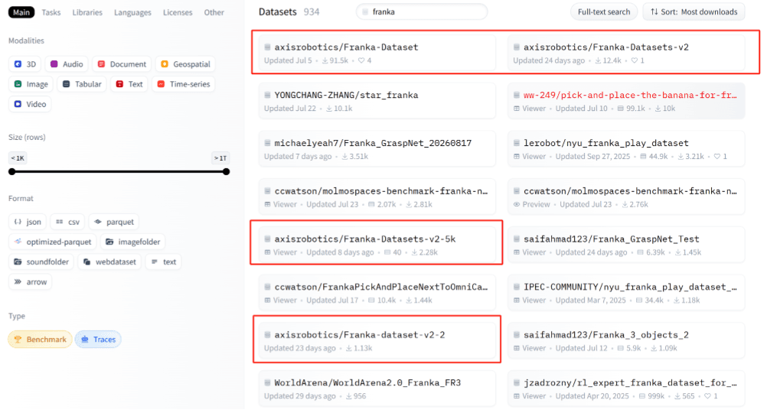Open the Libraries filter tab

(87, 12)
